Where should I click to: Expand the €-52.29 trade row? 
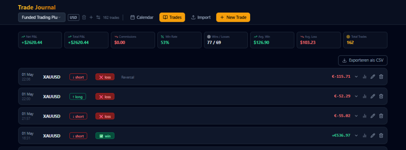(356, 96)
